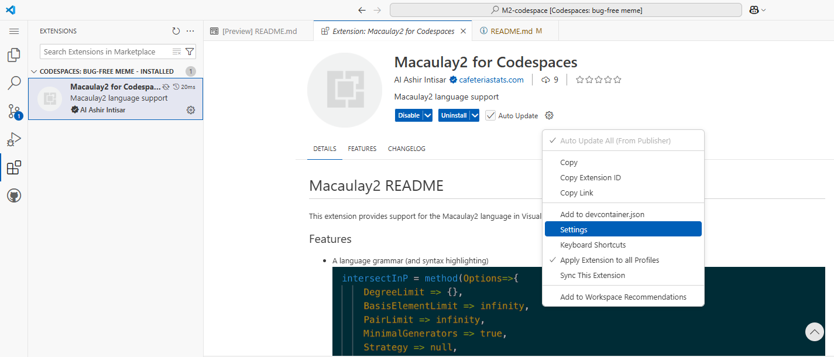Viewport: 834px width, 357px height.
Task: Click the Macaulay2 README heading
Action: [376, 186]
